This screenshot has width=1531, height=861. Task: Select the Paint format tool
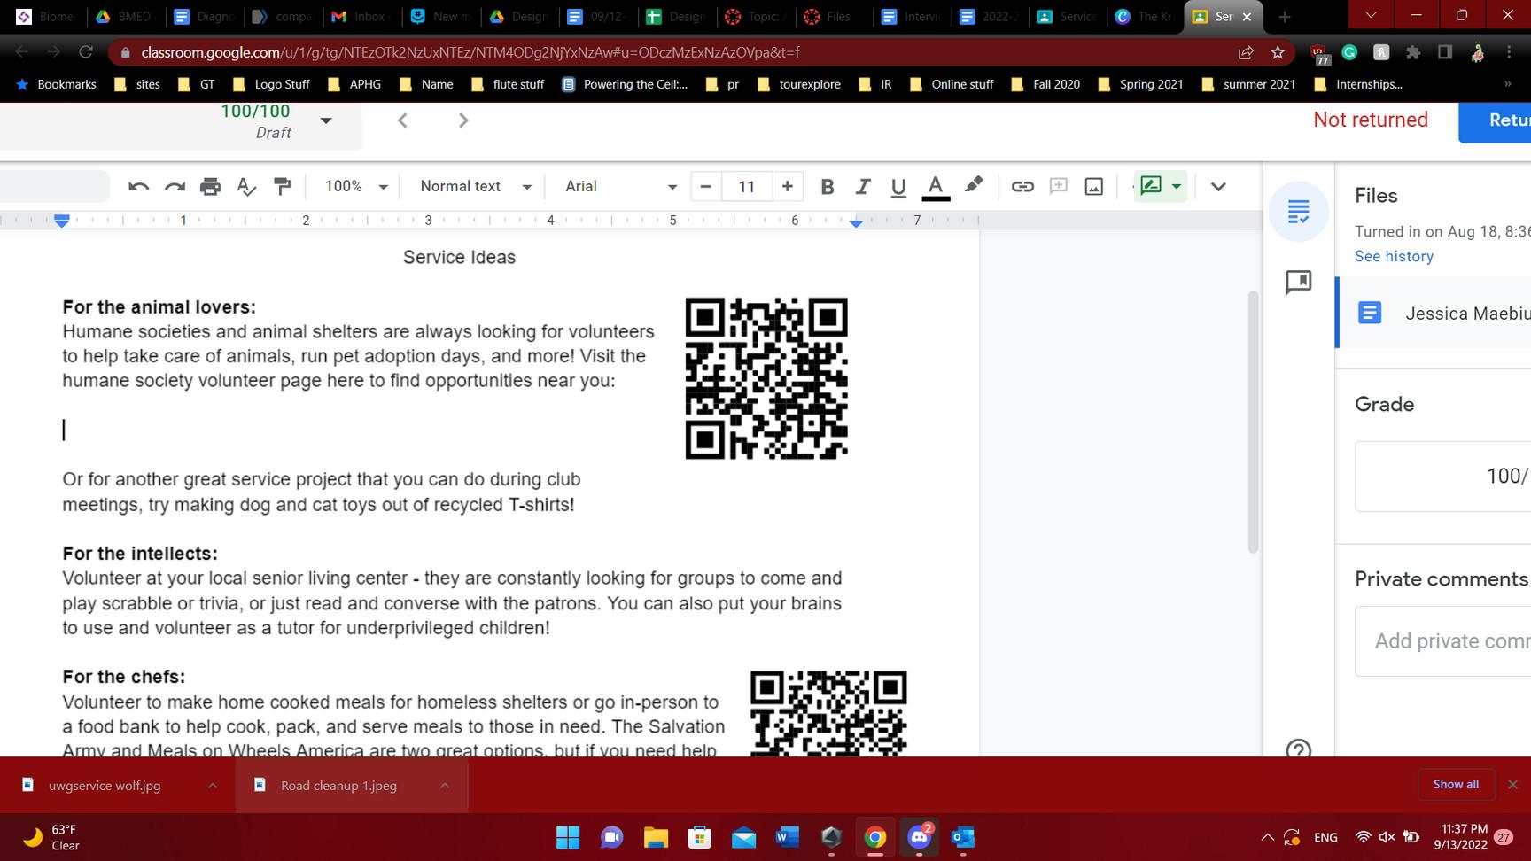[283, 186]
